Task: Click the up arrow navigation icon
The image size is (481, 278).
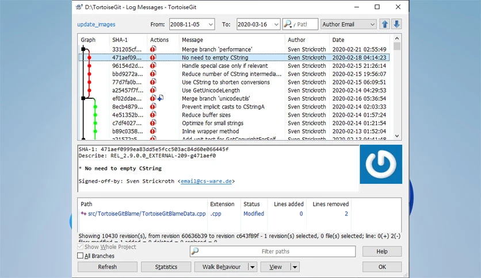Action: 385,24
